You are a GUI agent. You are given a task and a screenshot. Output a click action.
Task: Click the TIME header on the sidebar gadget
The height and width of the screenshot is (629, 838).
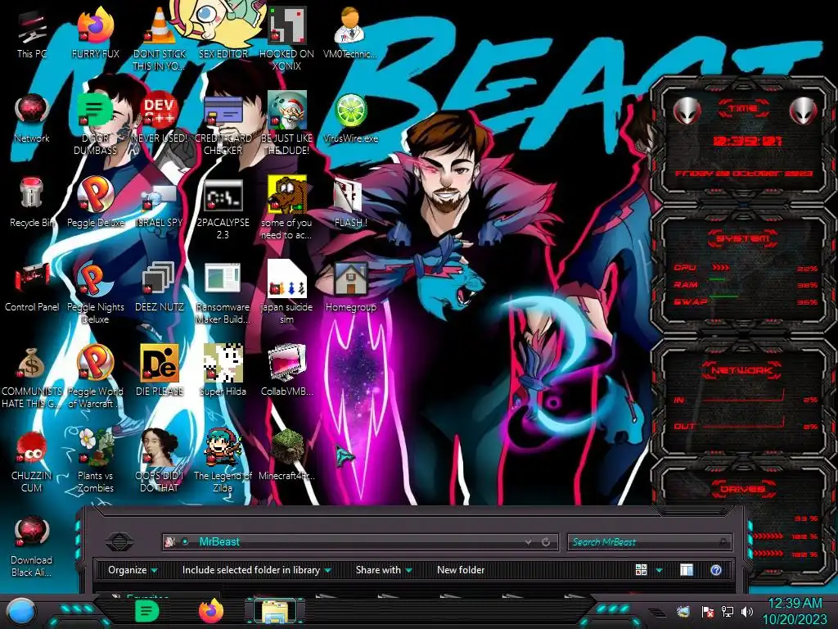[743, 109]
